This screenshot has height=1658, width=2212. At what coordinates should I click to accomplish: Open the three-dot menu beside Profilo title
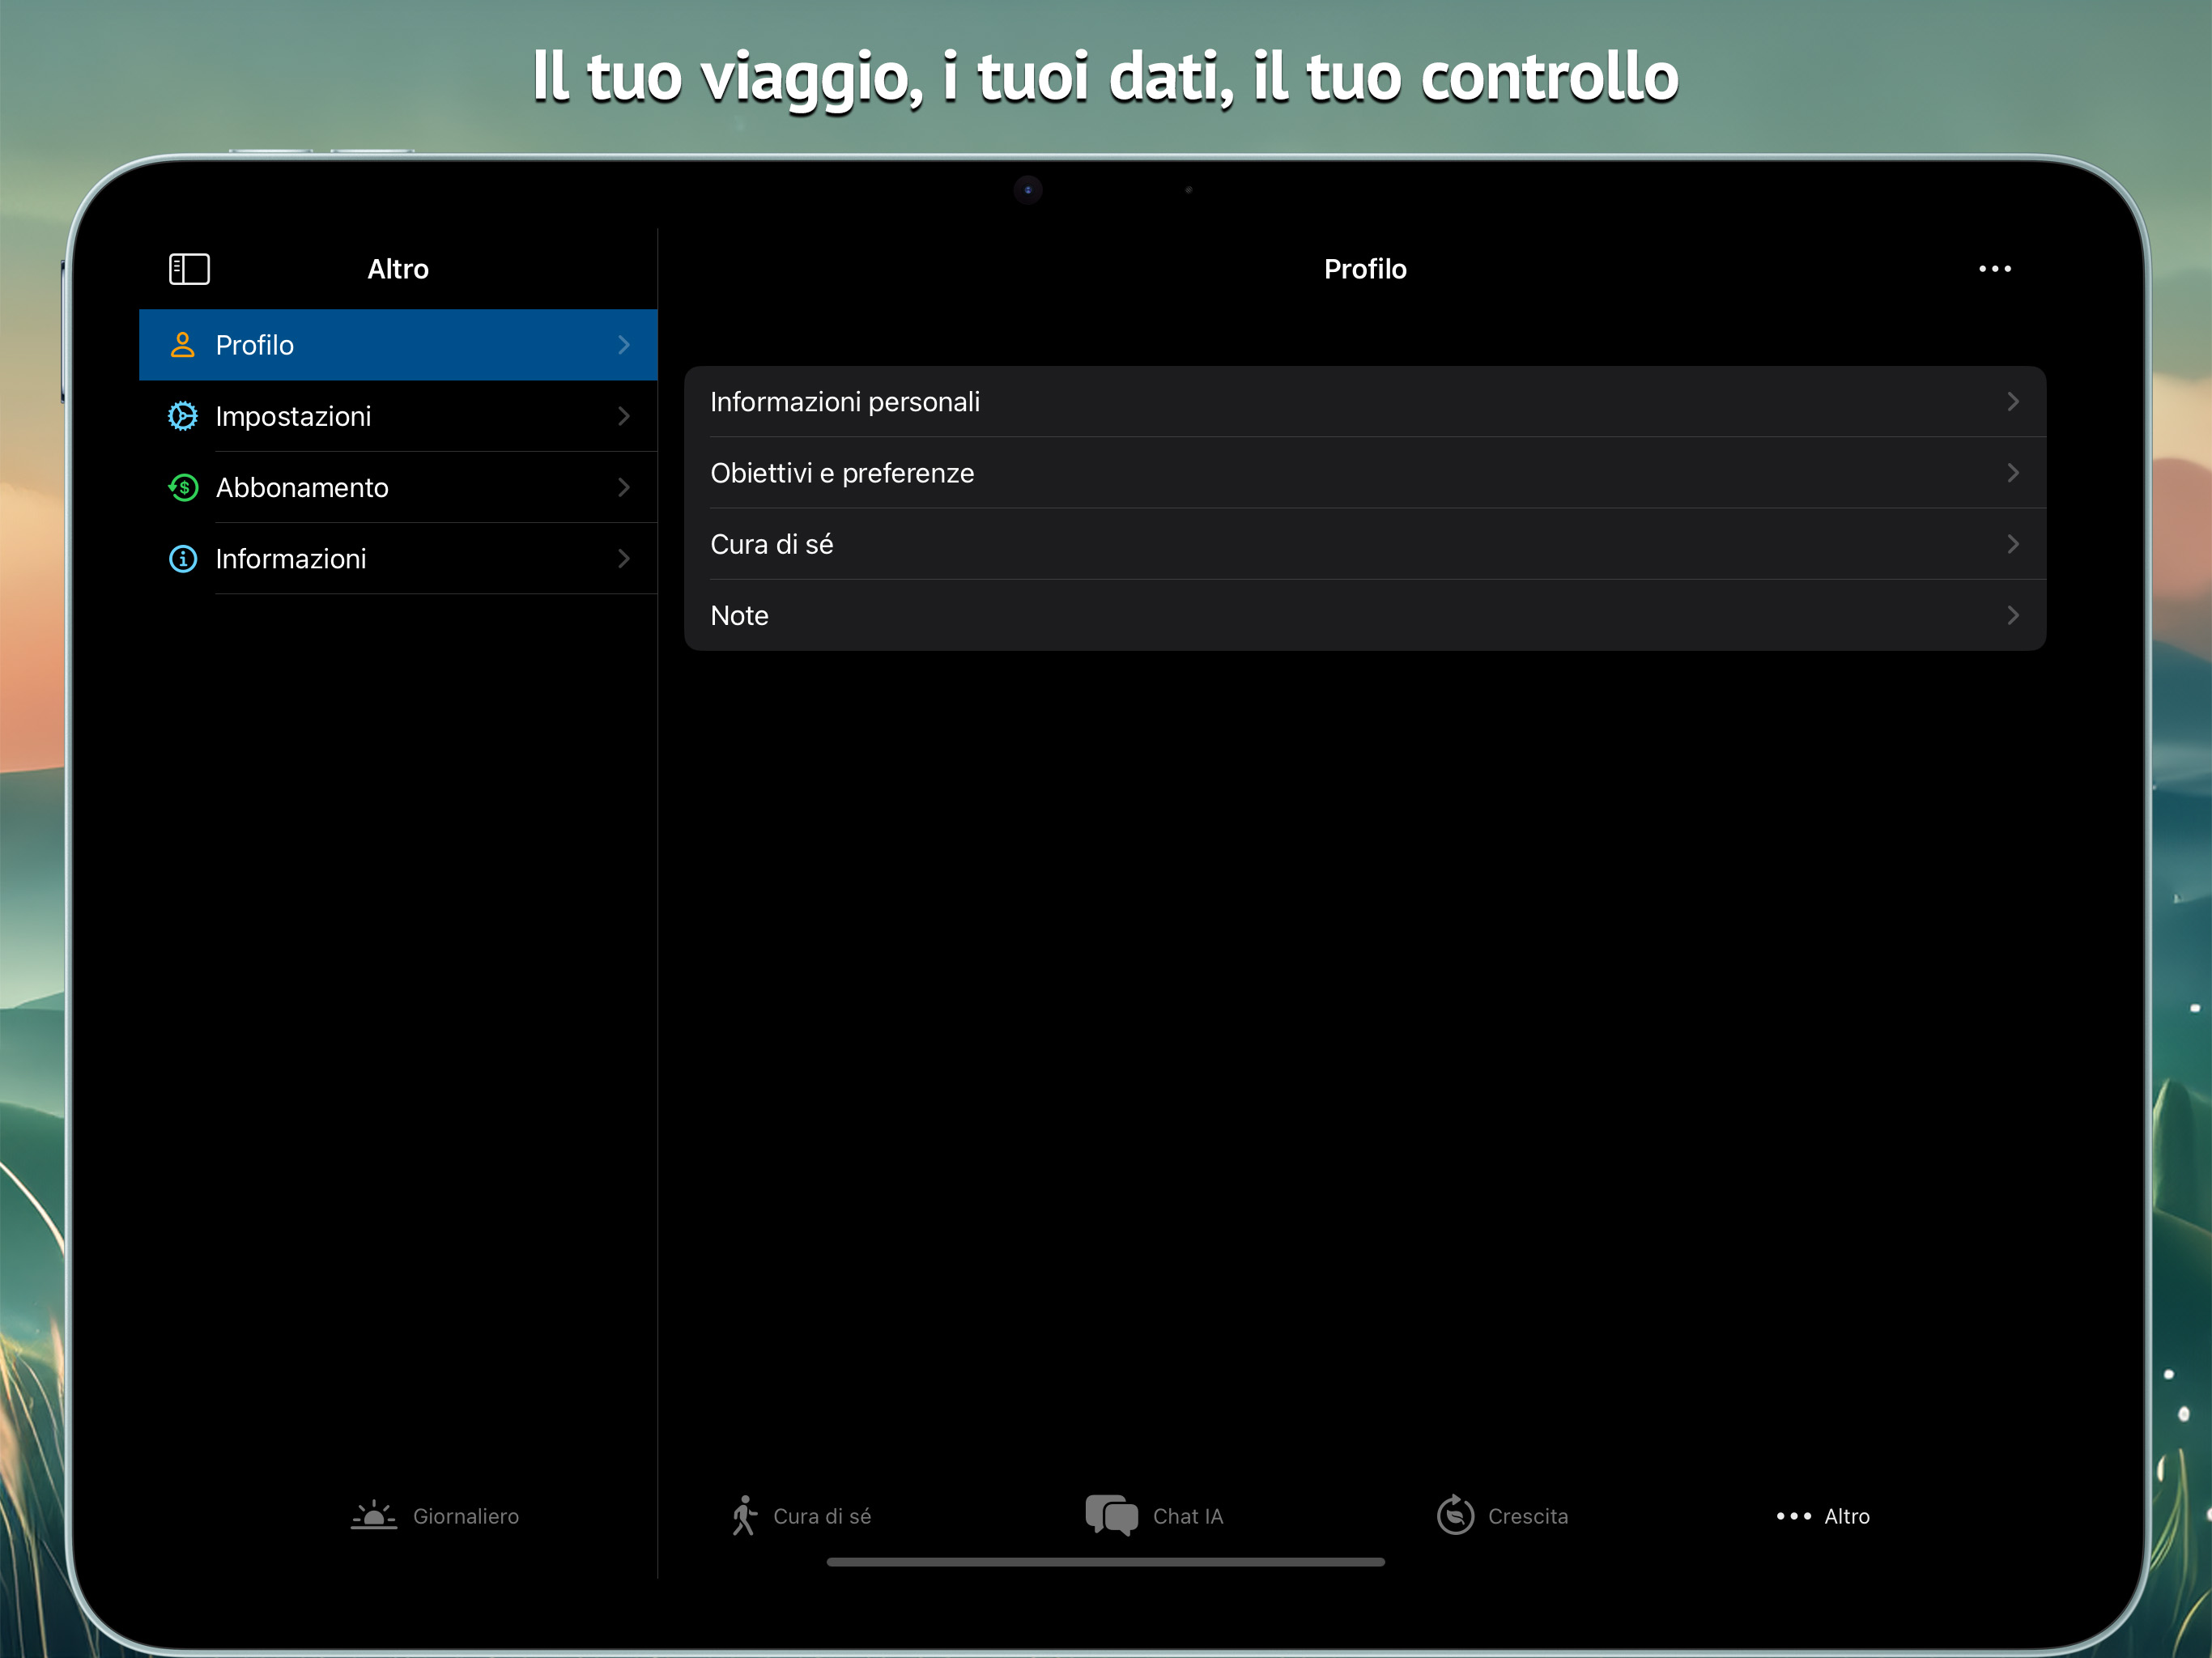[x=1994, y=269]
